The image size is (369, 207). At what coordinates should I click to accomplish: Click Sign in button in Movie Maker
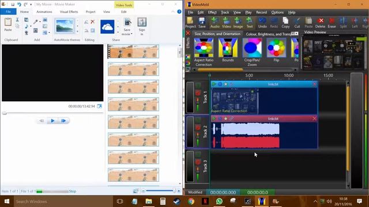(x=142, y=26)
